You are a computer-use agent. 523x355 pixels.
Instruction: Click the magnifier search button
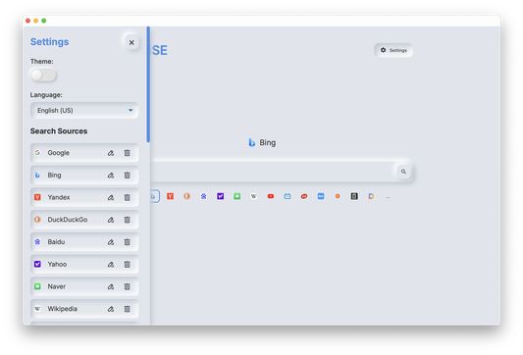point(403,172)
